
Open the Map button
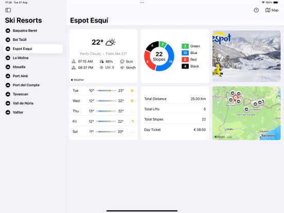click(272, 10)
